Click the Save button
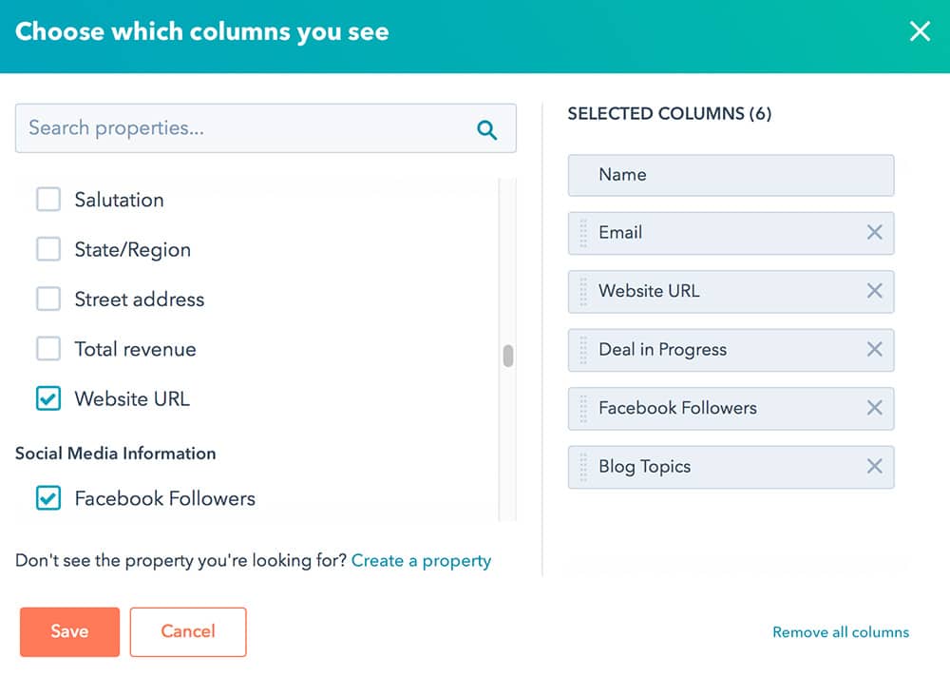 pos(68,631)
